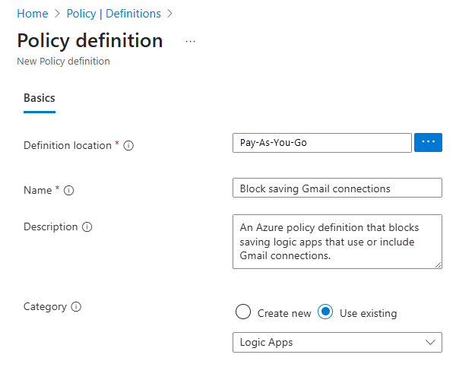Click the Definition location info icon
The height and width of the screenshot is (383, 475).
click(128, 146)
